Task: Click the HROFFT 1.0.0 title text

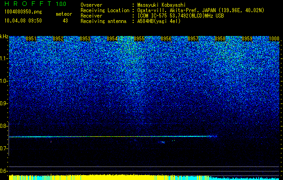Action: 36,4
